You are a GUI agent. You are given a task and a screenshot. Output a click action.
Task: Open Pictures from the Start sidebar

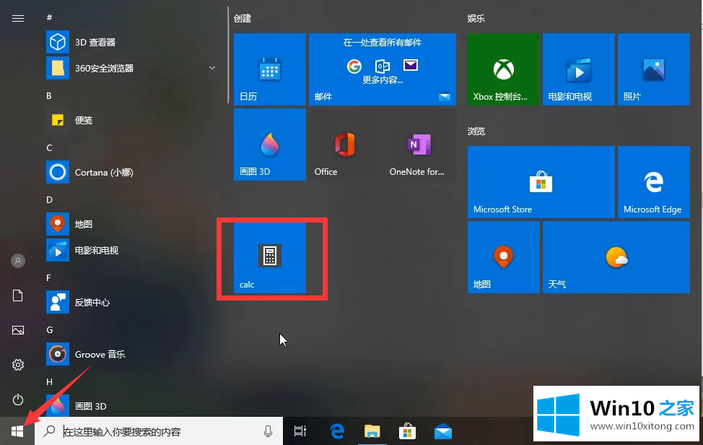(18, 331)
